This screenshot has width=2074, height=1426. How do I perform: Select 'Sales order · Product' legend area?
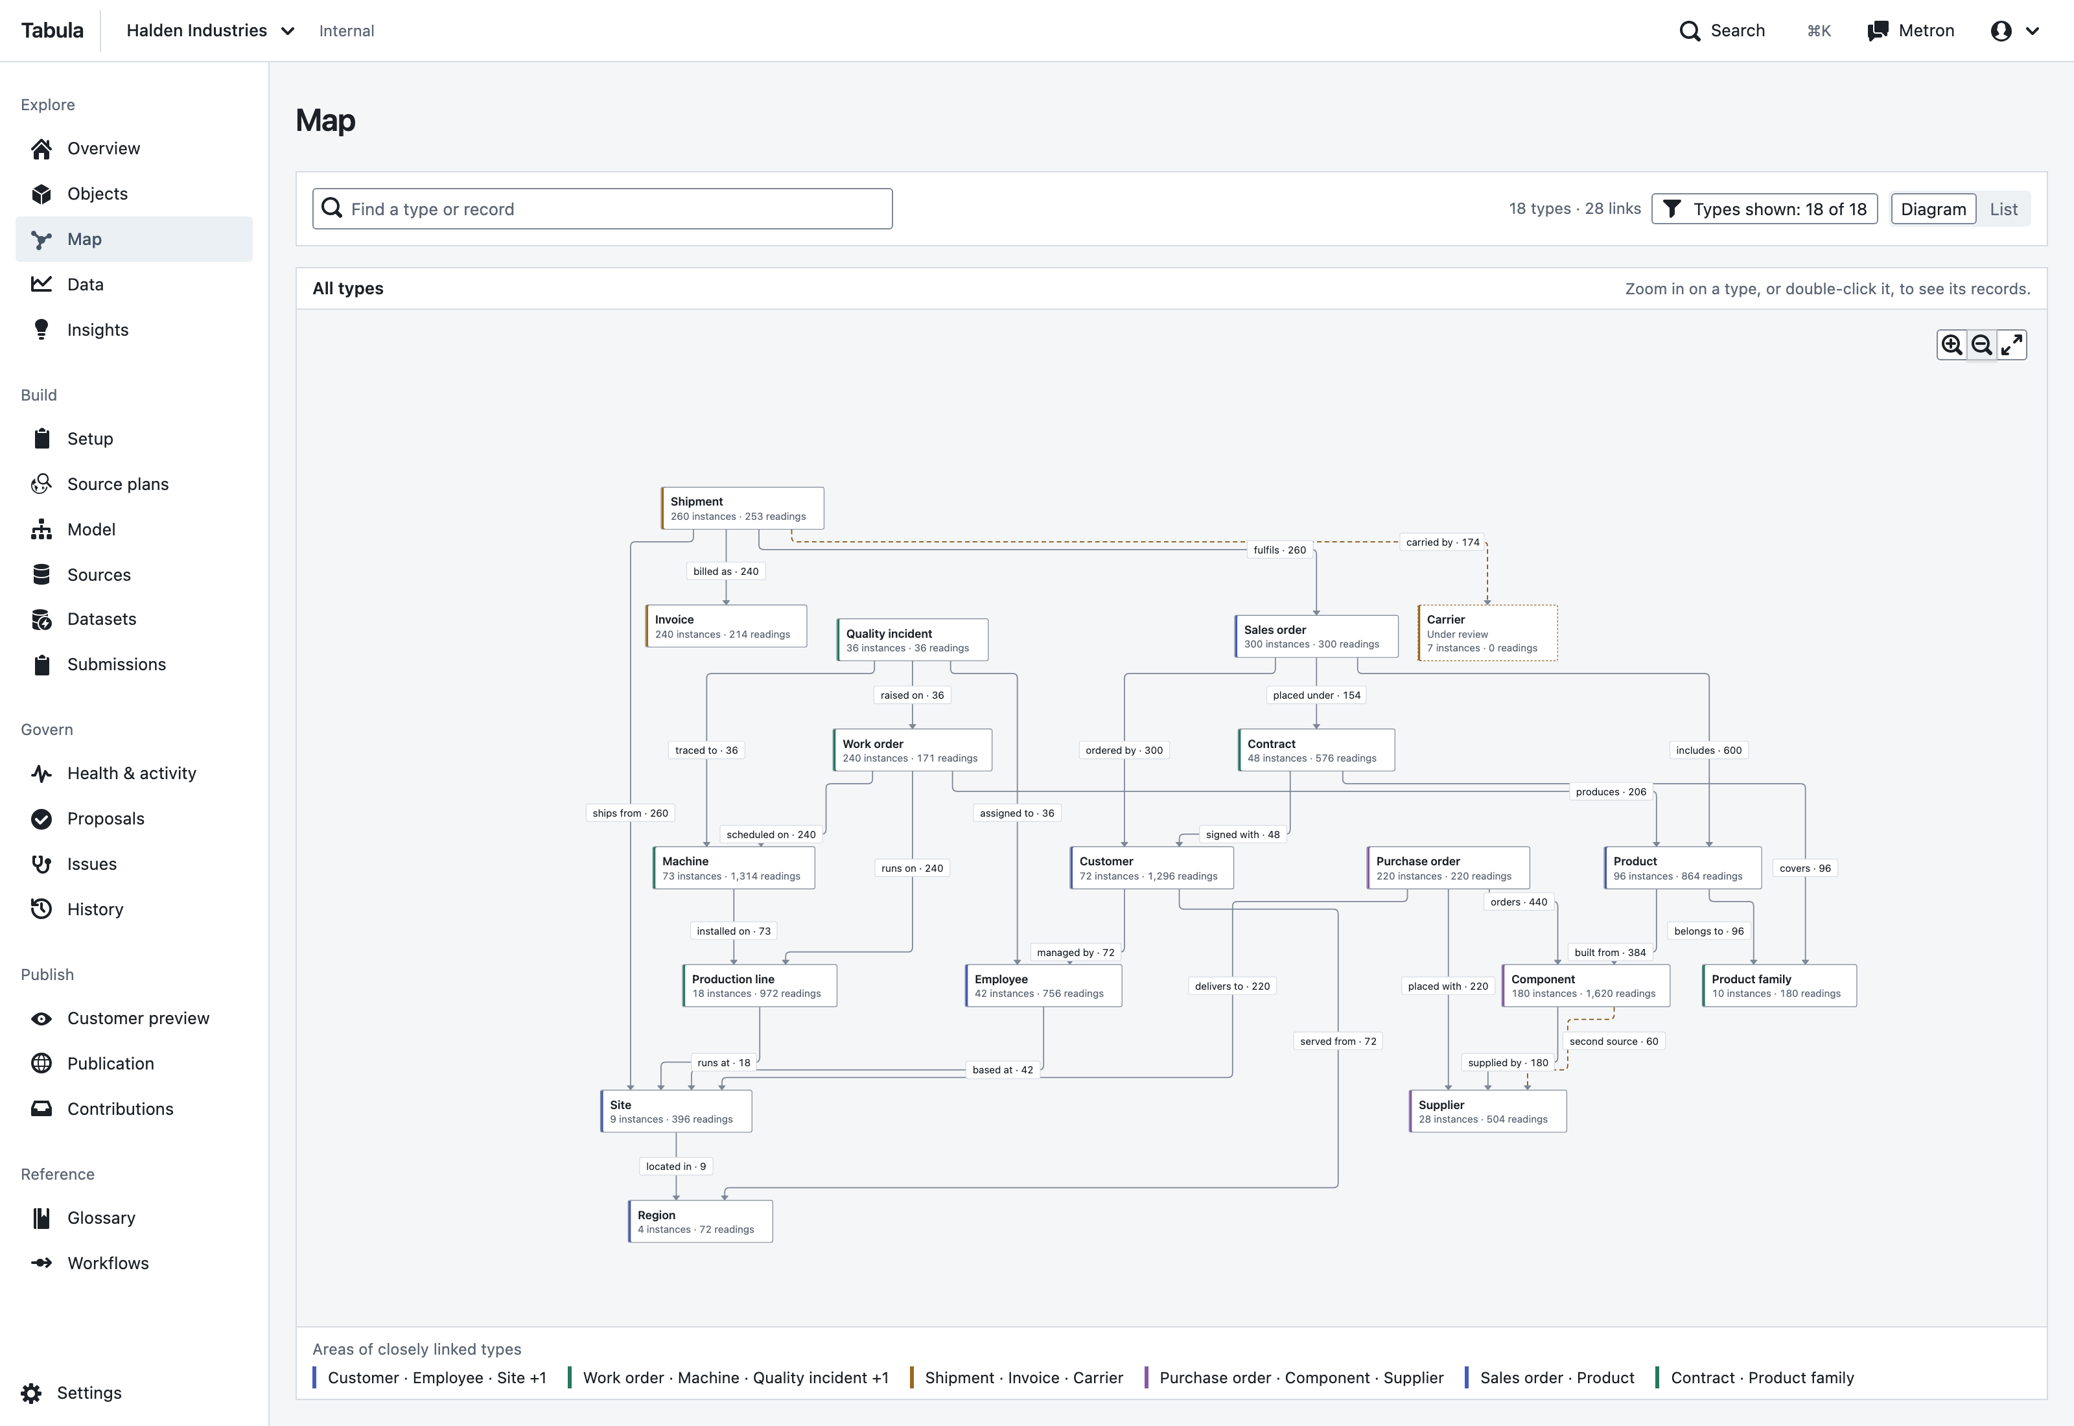click(x=1550, y=1378)
